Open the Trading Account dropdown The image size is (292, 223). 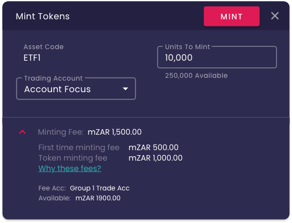tap(76, 89)
